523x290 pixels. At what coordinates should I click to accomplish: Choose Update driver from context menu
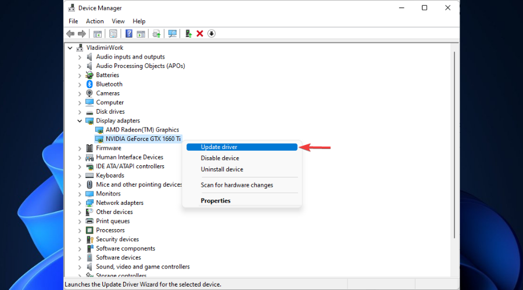coord(242,147)
